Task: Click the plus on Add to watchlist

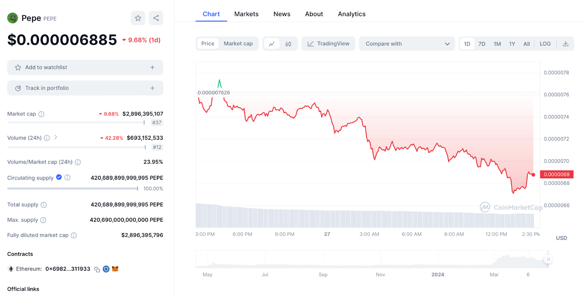Action: (152, 68)
